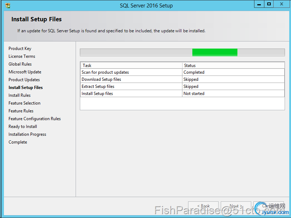Select Microsoft Update step in sidebar
Screen dimensions: 291x218
point(25,72)
